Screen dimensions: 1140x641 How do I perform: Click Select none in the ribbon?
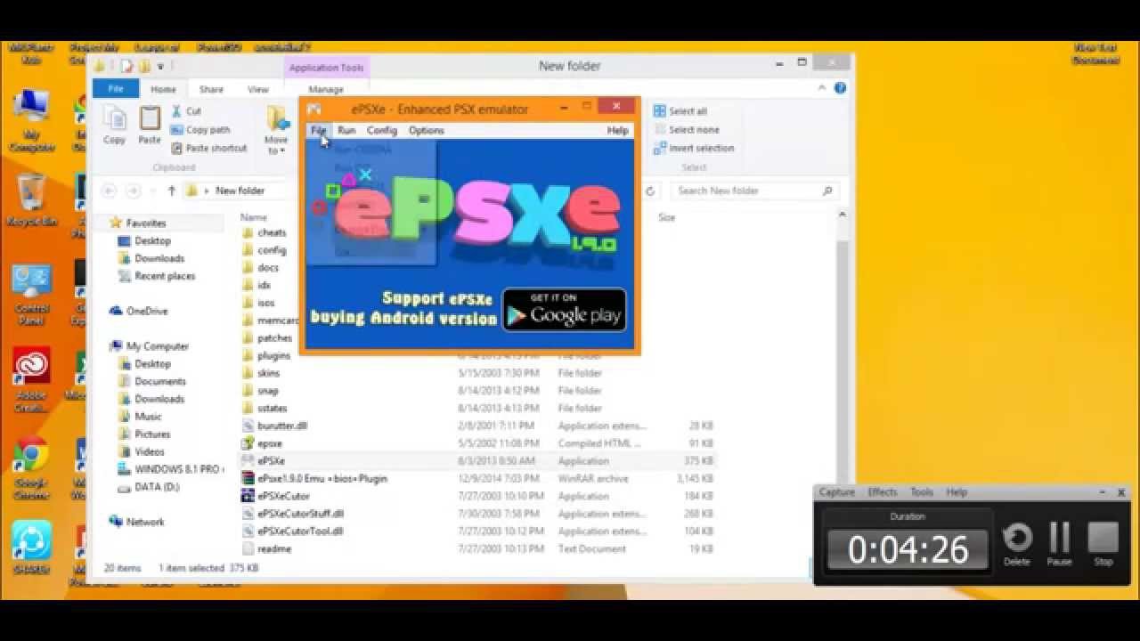tap(687, 130)
